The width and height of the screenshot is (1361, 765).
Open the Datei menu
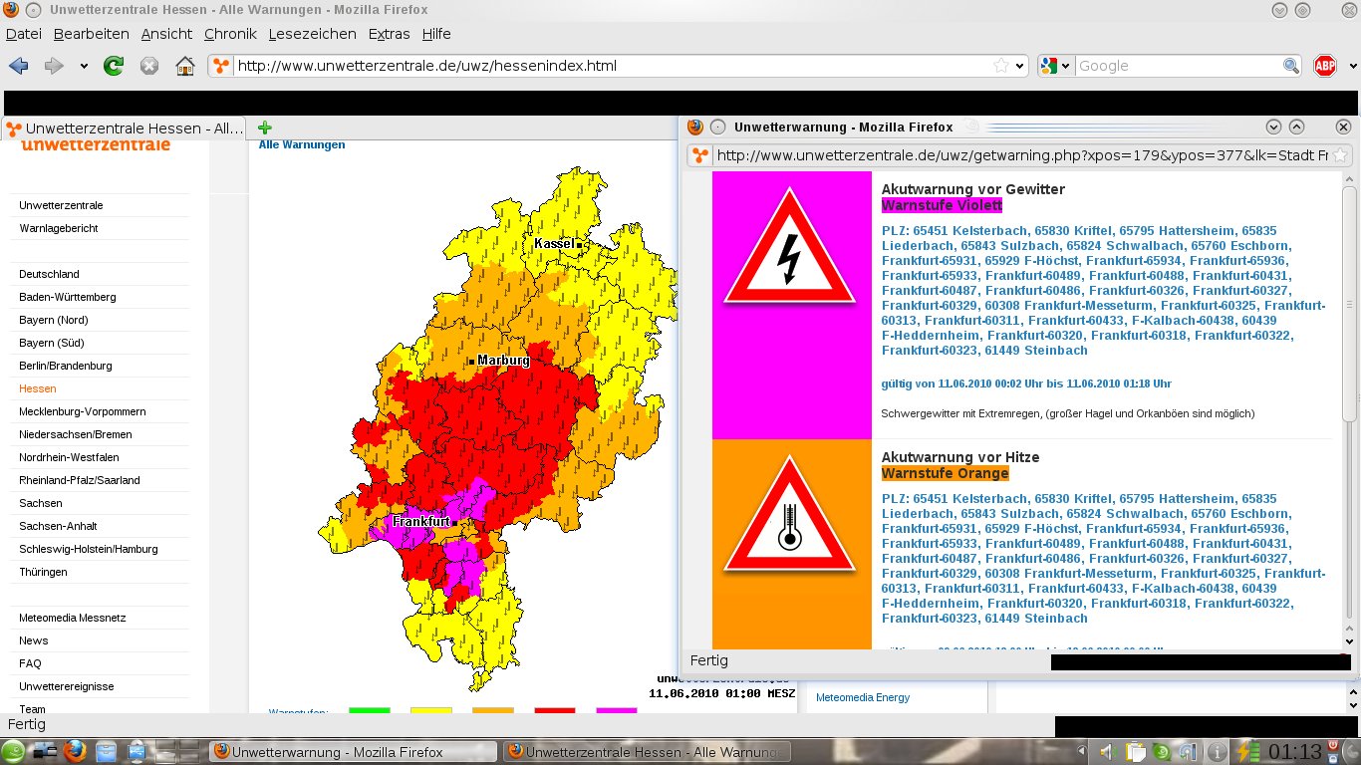[x=24, y=34]
